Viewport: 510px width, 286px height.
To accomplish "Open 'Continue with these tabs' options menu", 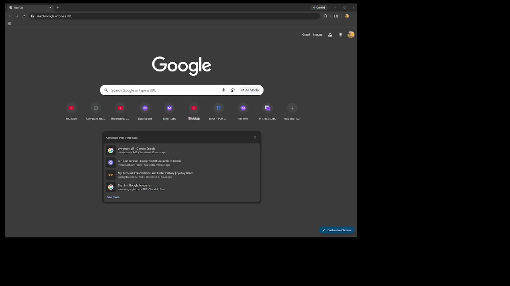I will (x=255, y=138).
